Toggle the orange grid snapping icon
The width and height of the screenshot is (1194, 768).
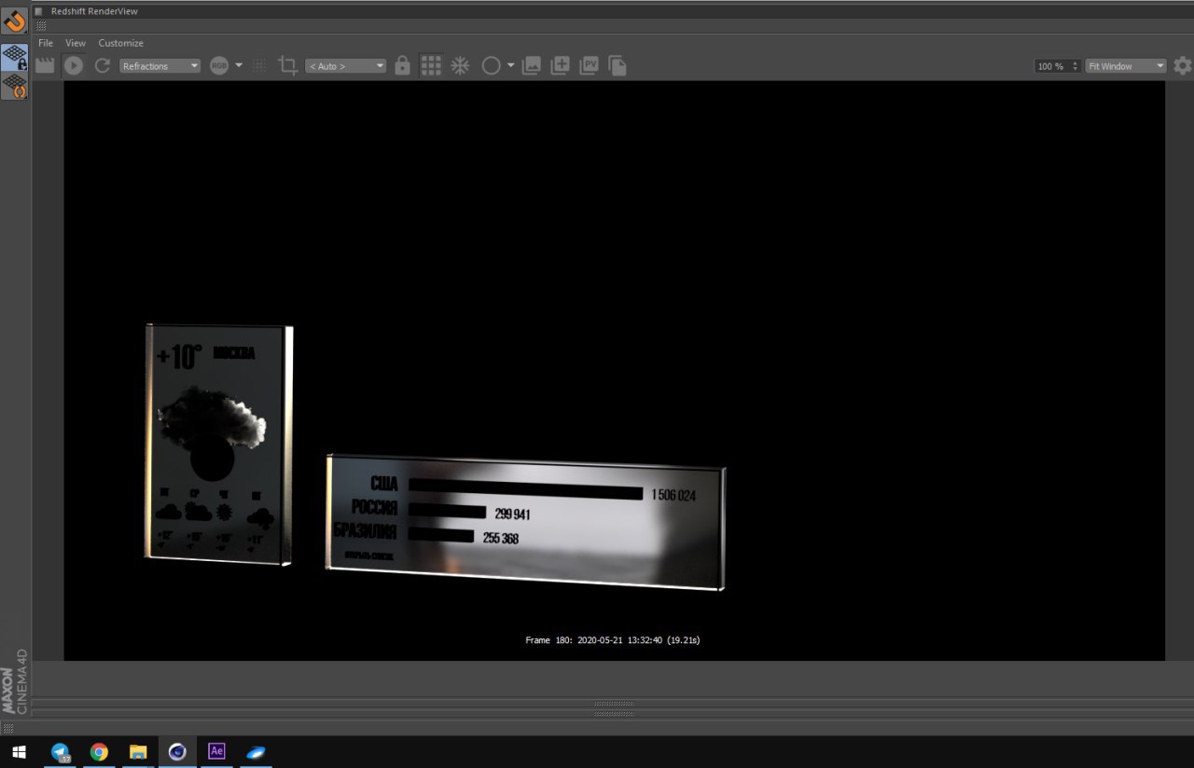[x=14, y=87]
